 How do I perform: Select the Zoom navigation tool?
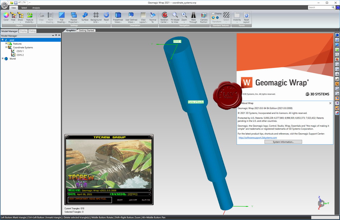[184, 17]
